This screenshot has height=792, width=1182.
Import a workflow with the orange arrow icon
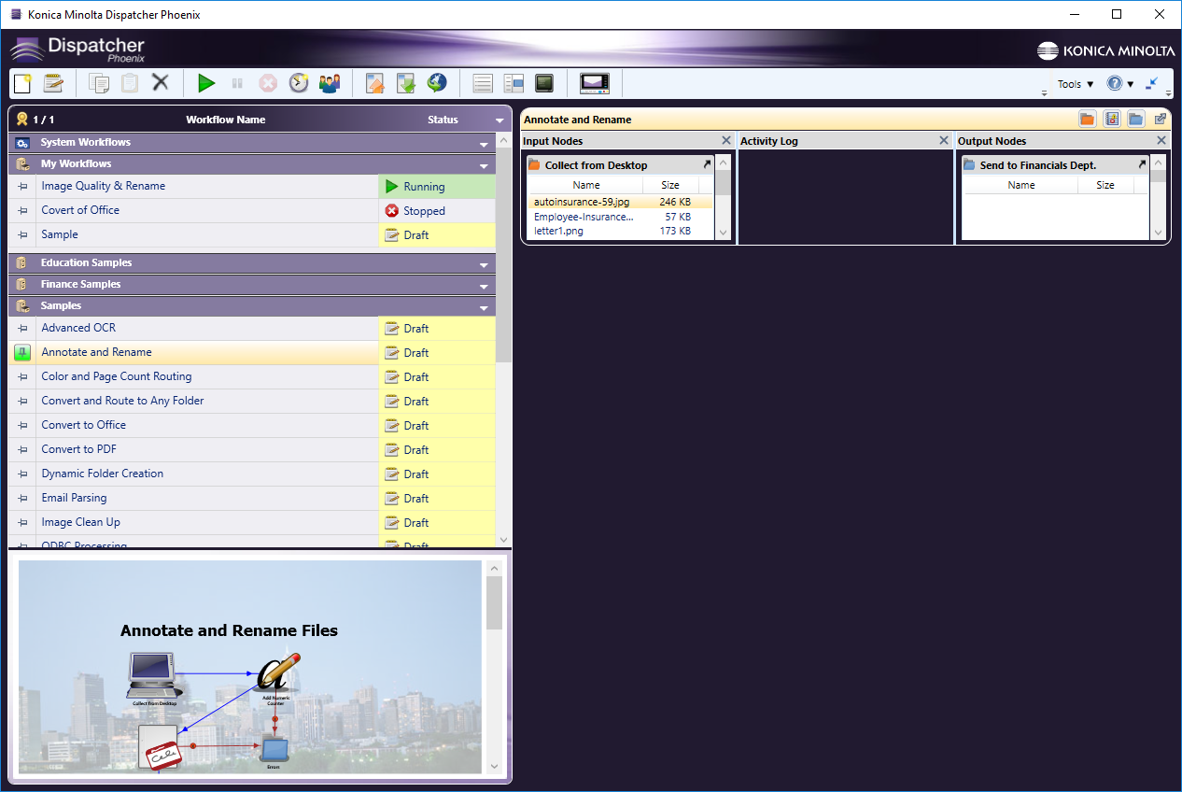[375, 83]
